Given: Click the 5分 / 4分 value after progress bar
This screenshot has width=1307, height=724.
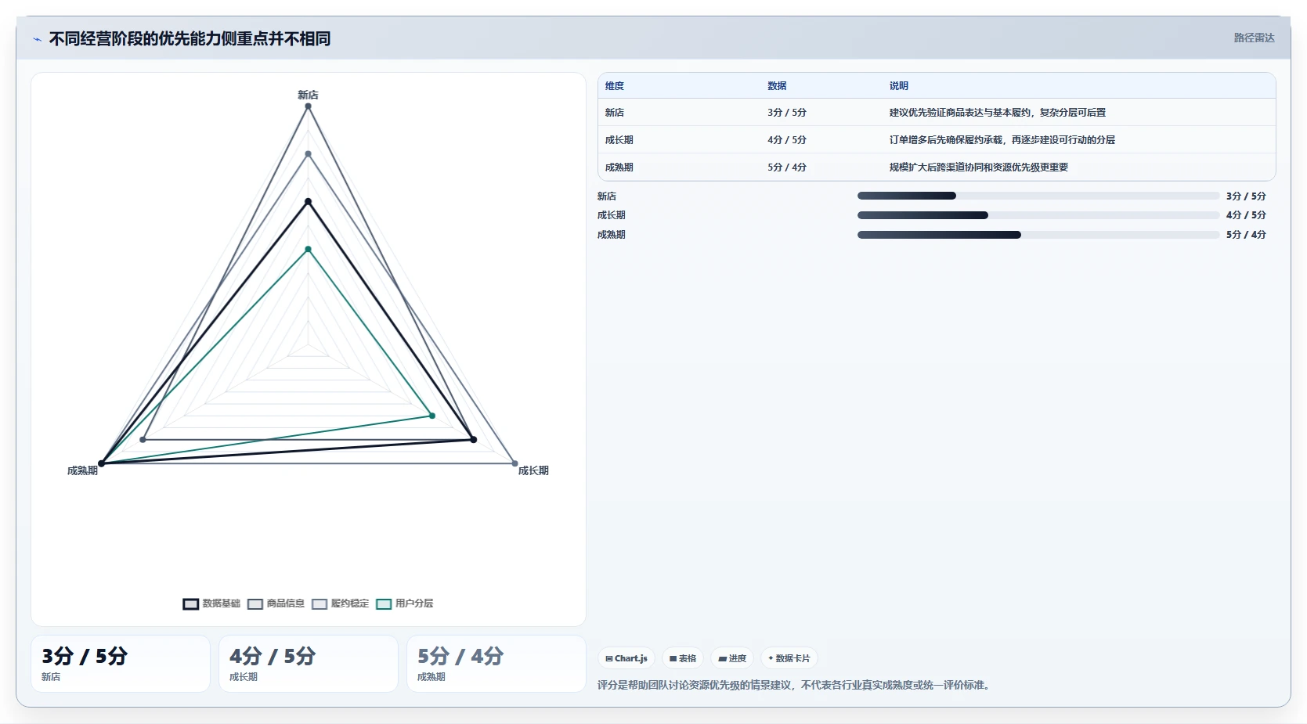Looking at the screenshot, I should [x=1246, y=235].
